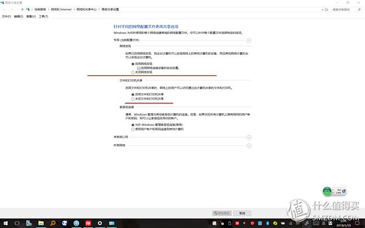Click the red circle tray icon
The image size is (365, 228).
pos(252,223)
